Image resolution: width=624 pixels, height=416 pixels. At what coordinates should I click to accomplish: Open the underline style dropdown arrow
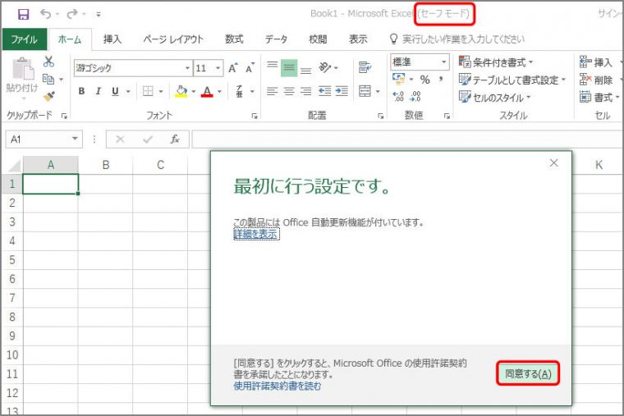tap(128, 91)
